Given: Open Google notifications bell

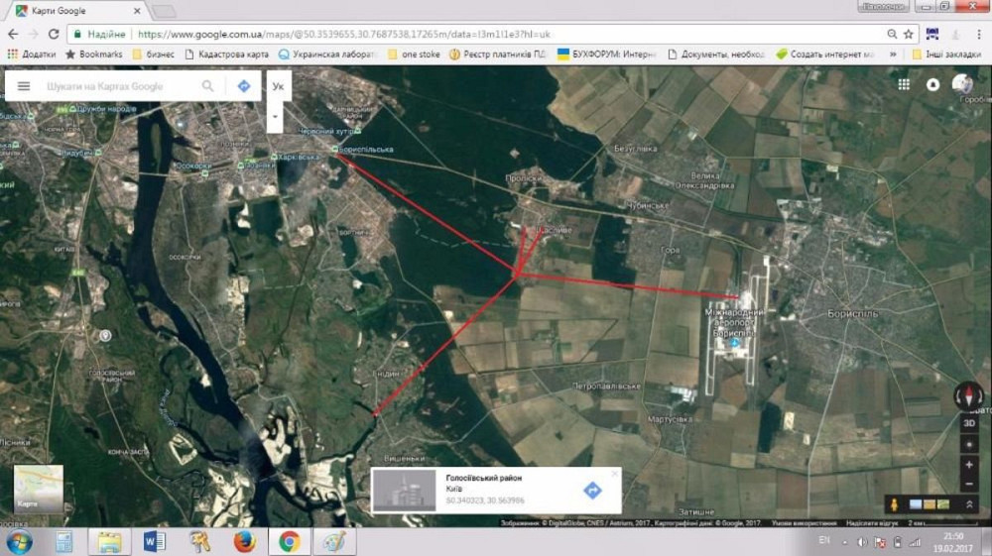Looking at the screenshot, I should point(932,85).
